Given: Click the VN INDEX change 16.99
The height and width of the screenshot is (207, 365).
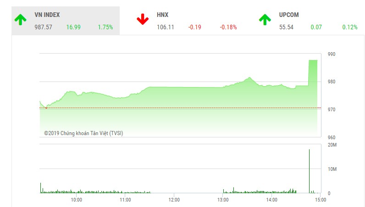Looking at the screenshot, I should click(x=73, y=27).
